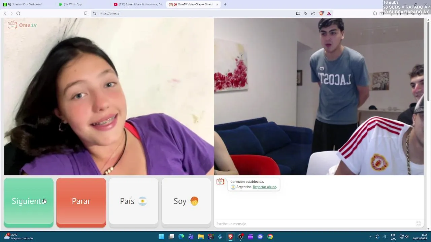The height and width of the screenshot is (242, 431).
Task: View site settings icon beside URL
Action: click(95, 13)
